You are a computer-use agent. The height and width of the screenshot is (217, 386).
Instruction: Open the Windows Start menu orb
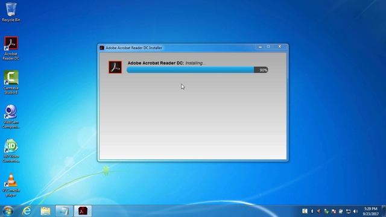(8, 211)
